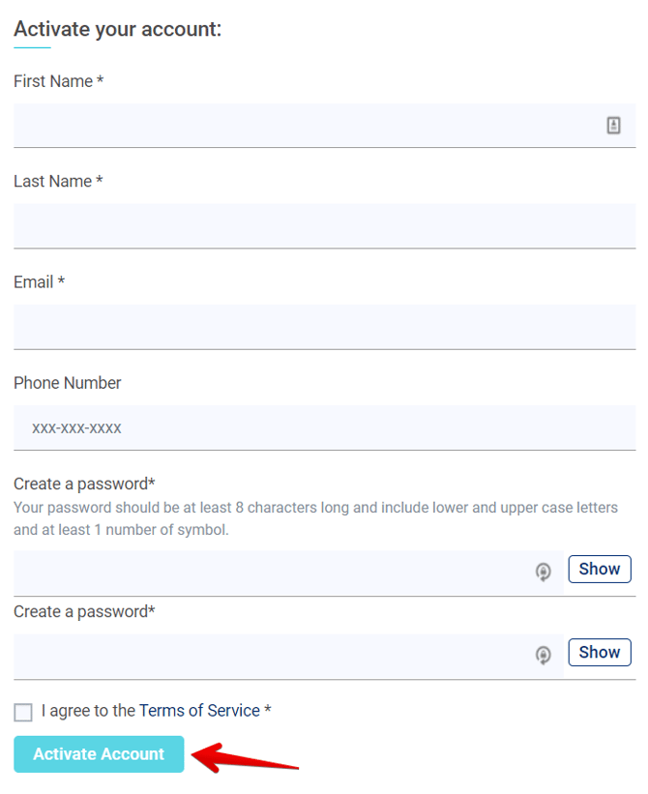Show the second password field's contents
The height and width of the screenshot is (794, 648).
[x=599, y=652]
